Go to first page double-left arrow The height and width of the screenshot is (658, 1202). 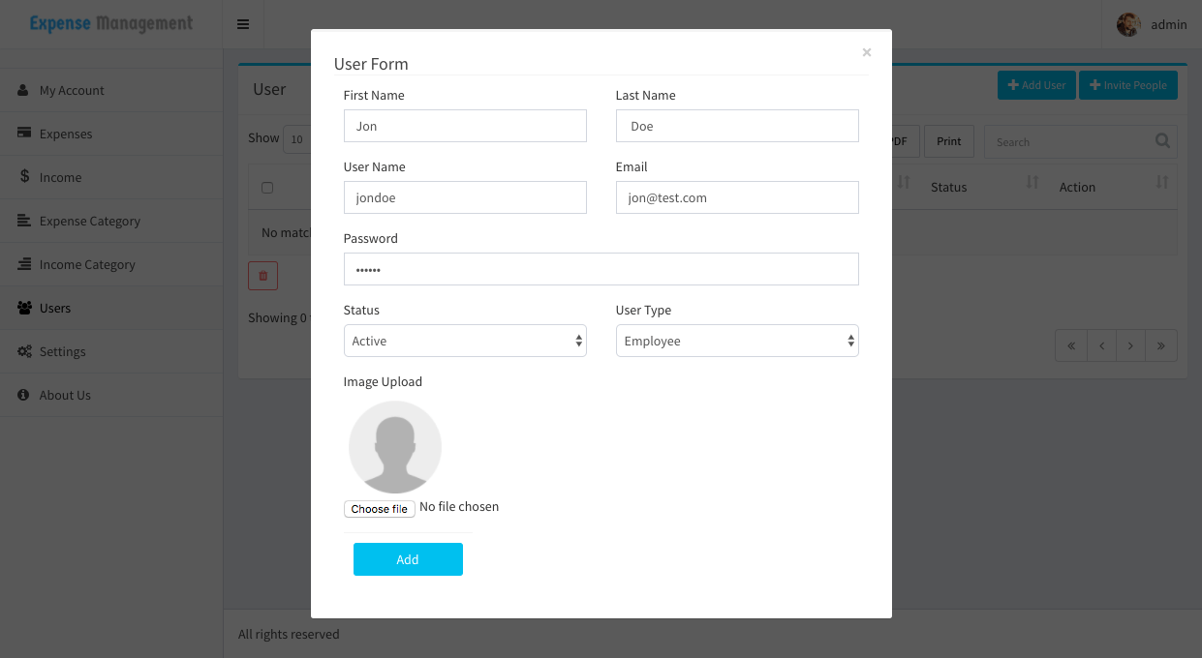[1071, 345]
